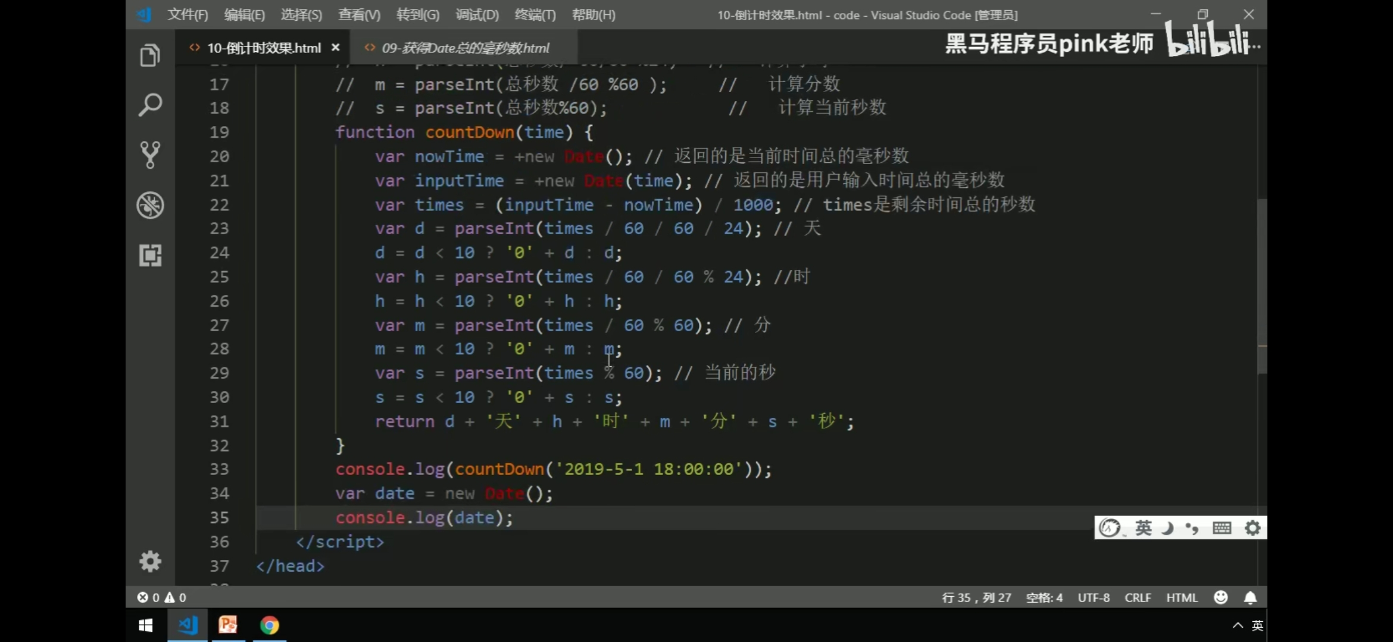Open Chrome from the taskbar
Image resolution: width=1393 pixels, height=642 pixels.
pyautogui.click(x=269, y=625)
